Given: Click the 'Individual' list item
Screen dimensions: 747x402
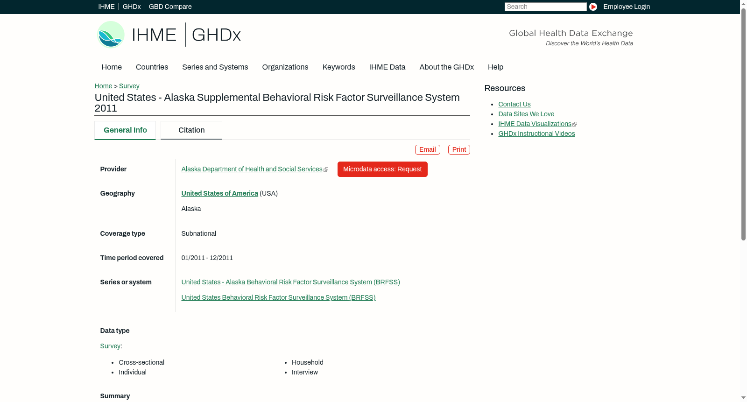Looking at the screenshot, I should (133, 372).
